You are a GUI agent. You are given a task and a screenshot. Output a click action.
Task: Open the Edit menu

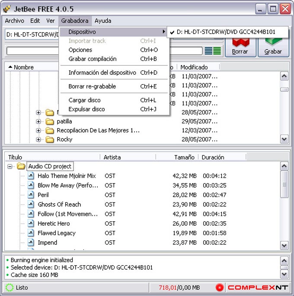tap(35, 21)
